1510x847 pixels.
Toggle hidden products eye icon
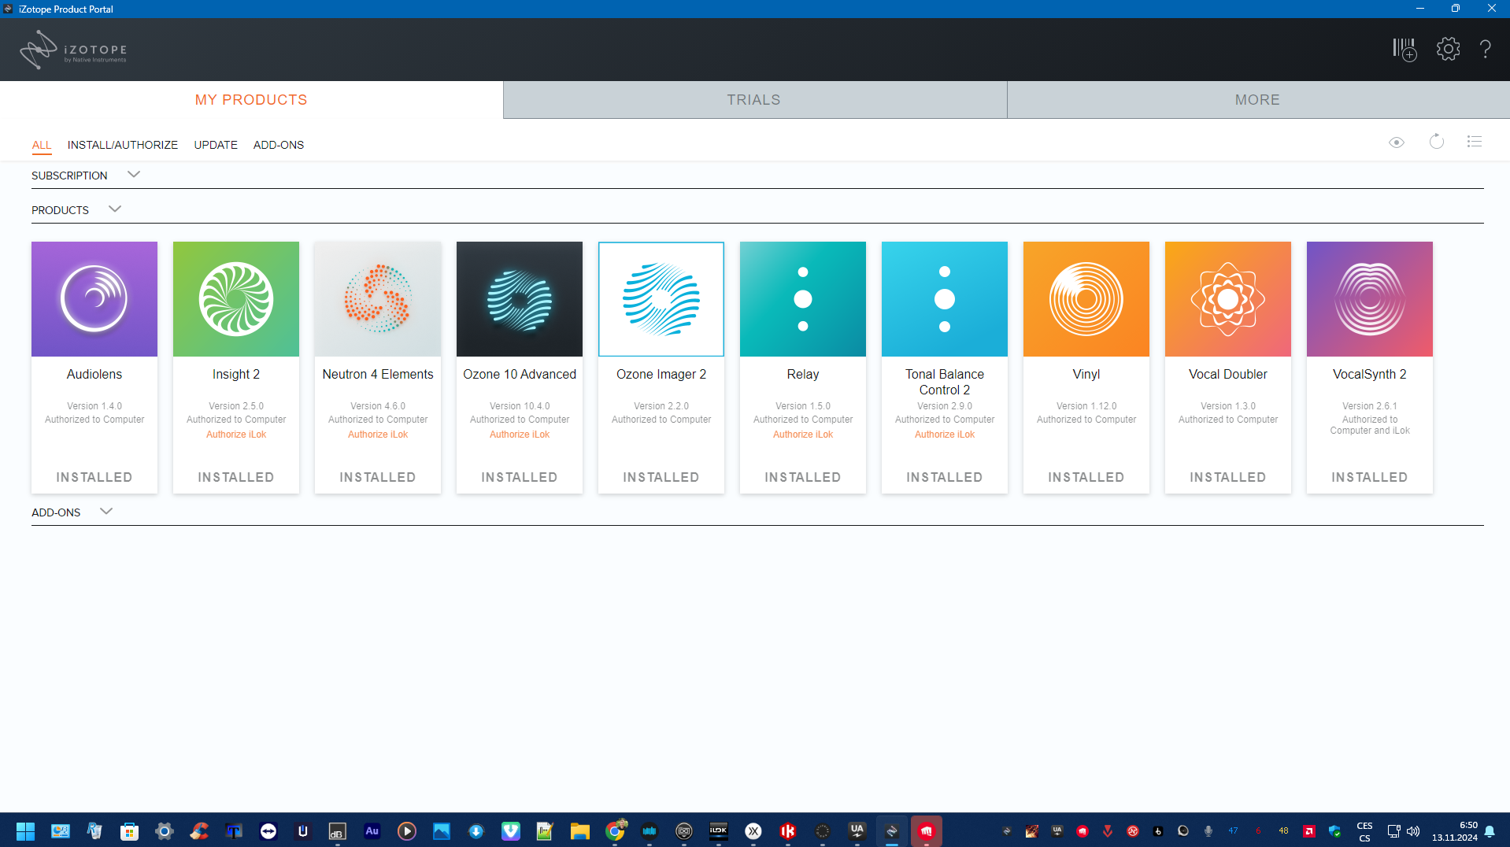coord(1397,142)
